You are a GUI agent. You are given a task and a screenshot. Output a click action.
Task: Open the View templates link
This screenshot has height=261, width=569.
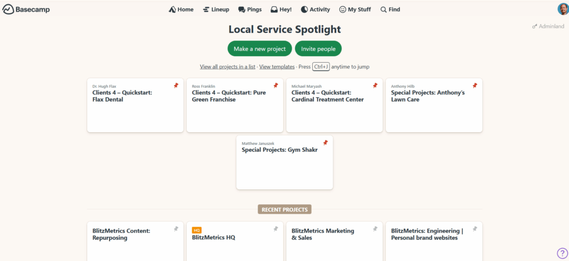[x=277, y=67]
